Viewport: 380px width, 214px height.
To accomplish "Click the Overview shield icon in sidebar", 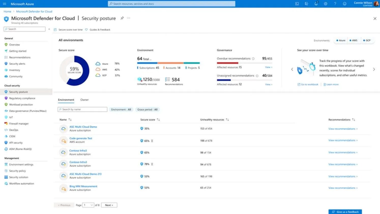I will tap(6, 45).
